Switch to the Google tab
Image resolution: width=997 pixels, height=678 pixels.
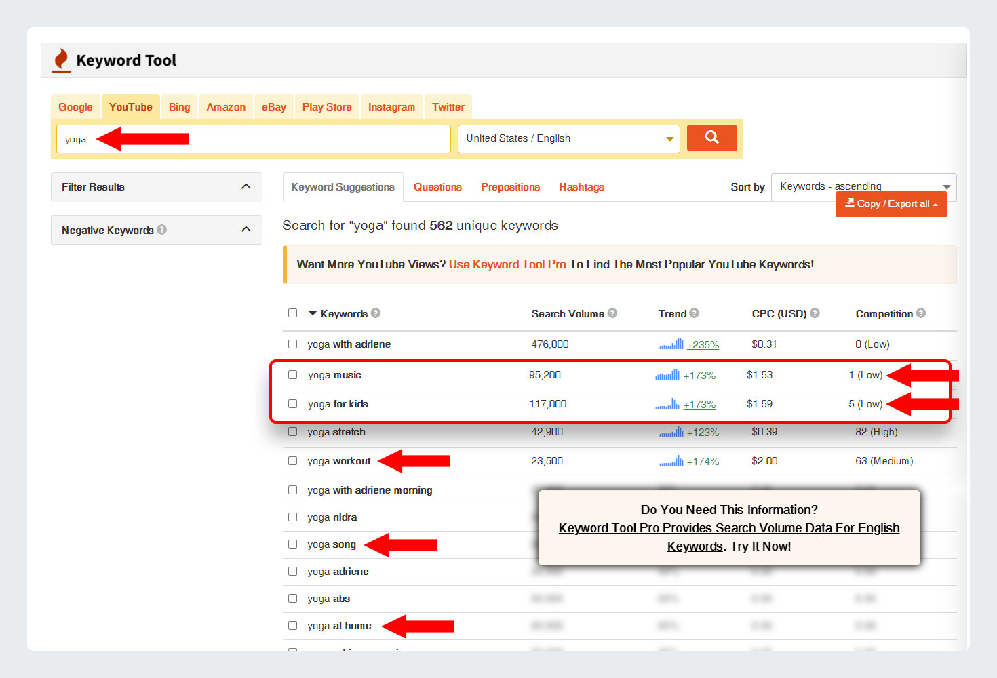(x=75, y=106)
